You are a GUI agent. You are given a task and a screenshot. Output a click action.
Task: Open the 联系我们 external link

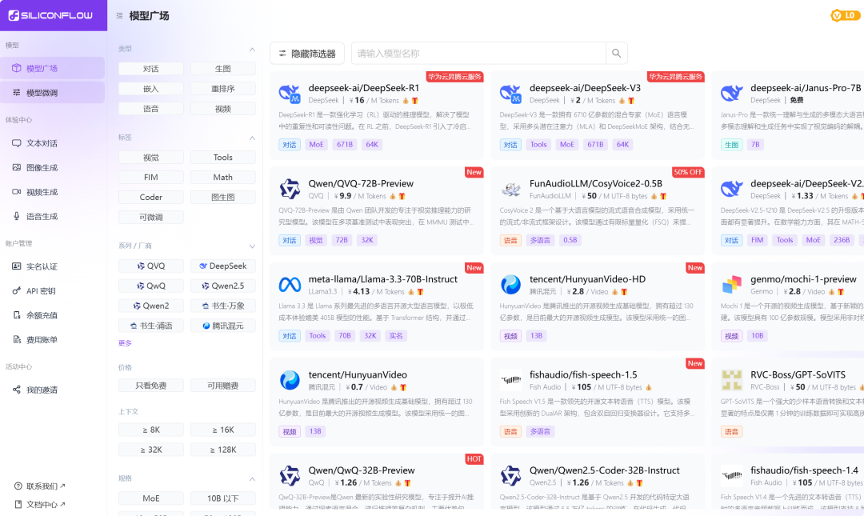(x=40, y=486)
